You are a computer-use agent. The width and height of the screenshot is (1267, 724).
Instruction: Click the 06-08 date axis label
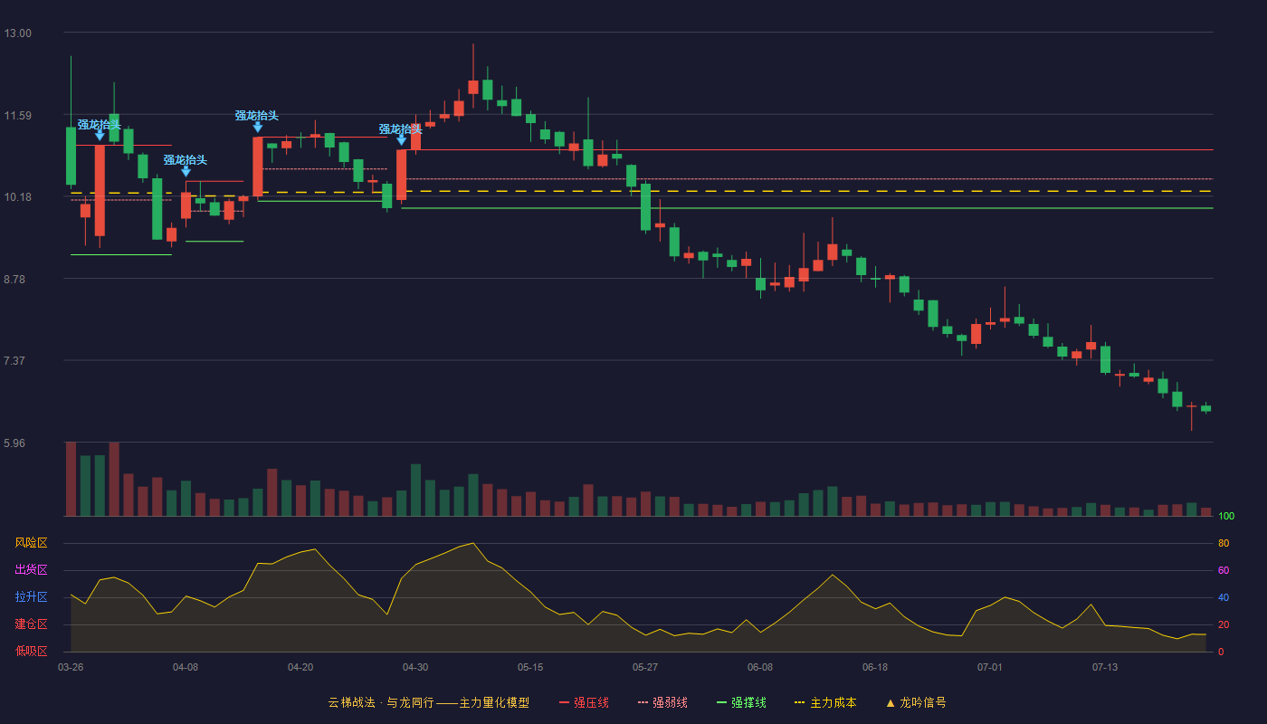pyautogui.click(x=760, y=667)
